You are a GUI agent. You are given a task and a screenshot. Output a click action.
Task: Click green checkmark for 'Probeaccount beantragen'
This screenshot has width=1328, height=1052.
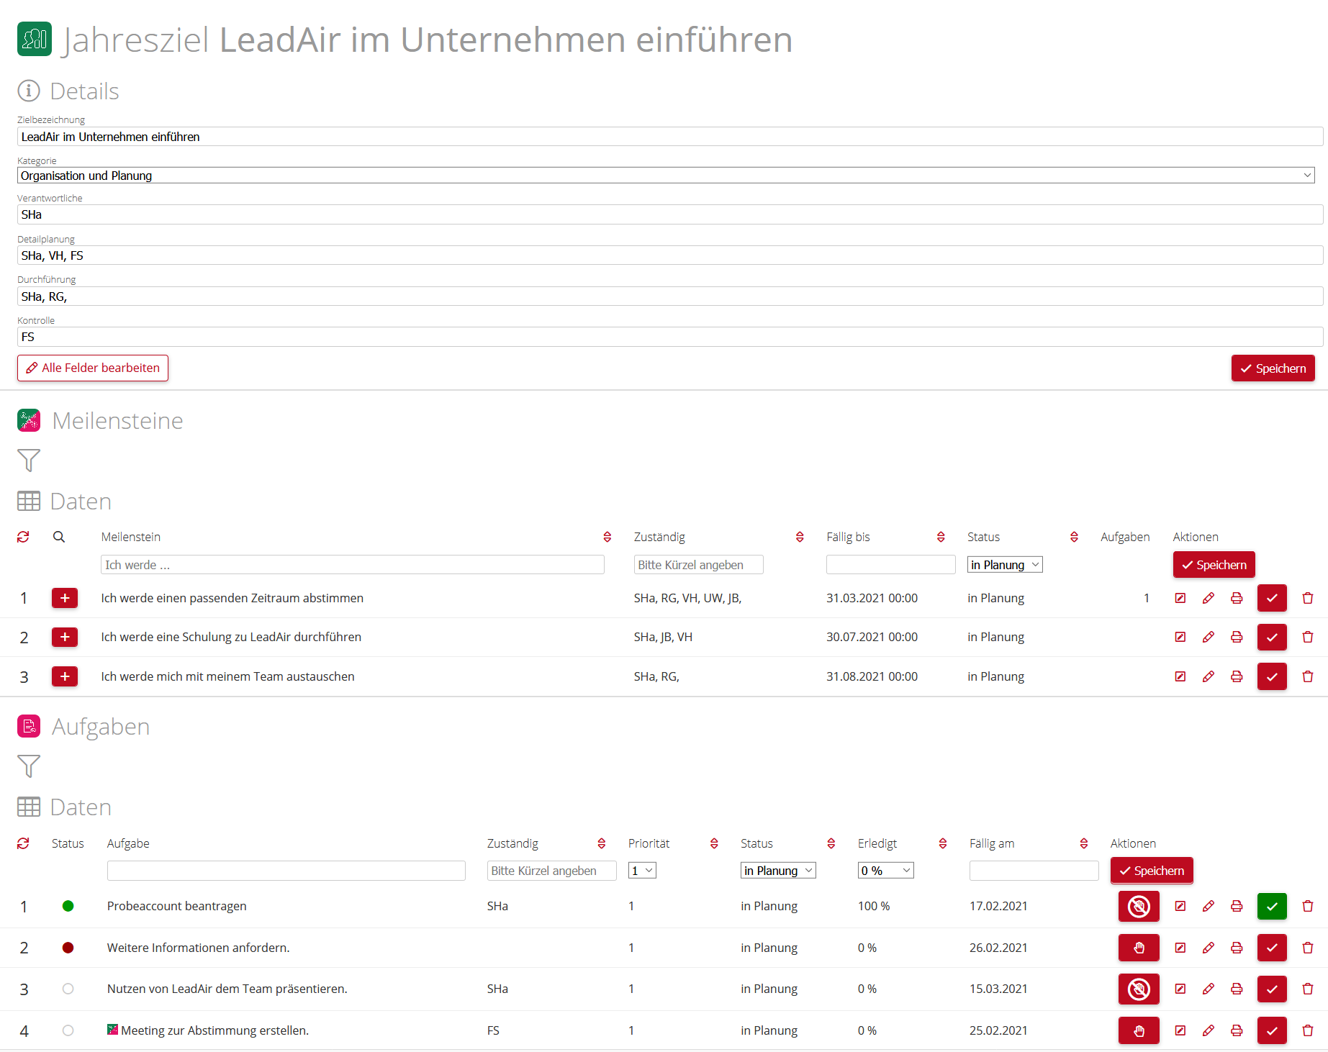(1272, 906)
